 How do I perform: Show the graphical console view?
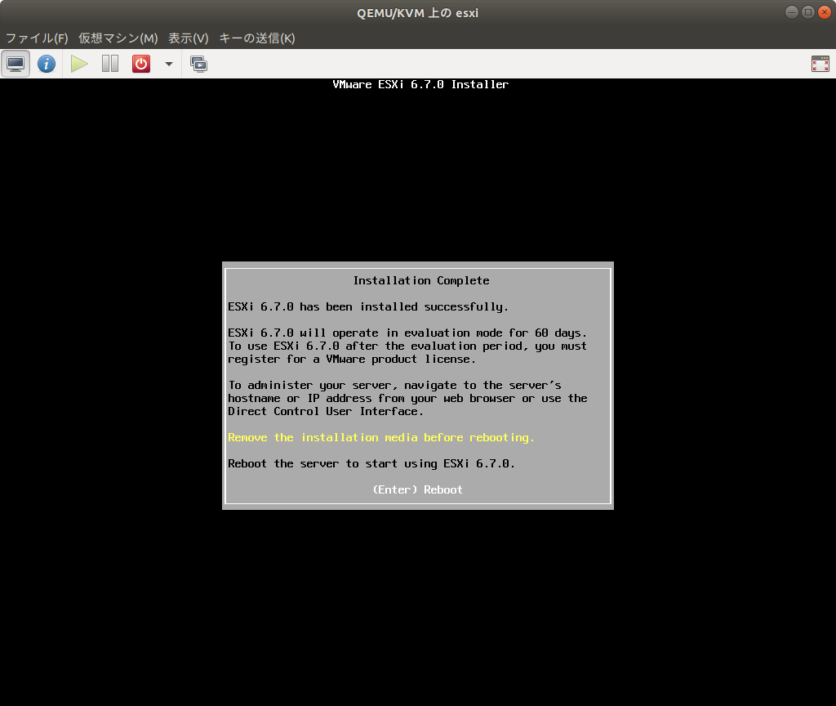tap(16, 64)
